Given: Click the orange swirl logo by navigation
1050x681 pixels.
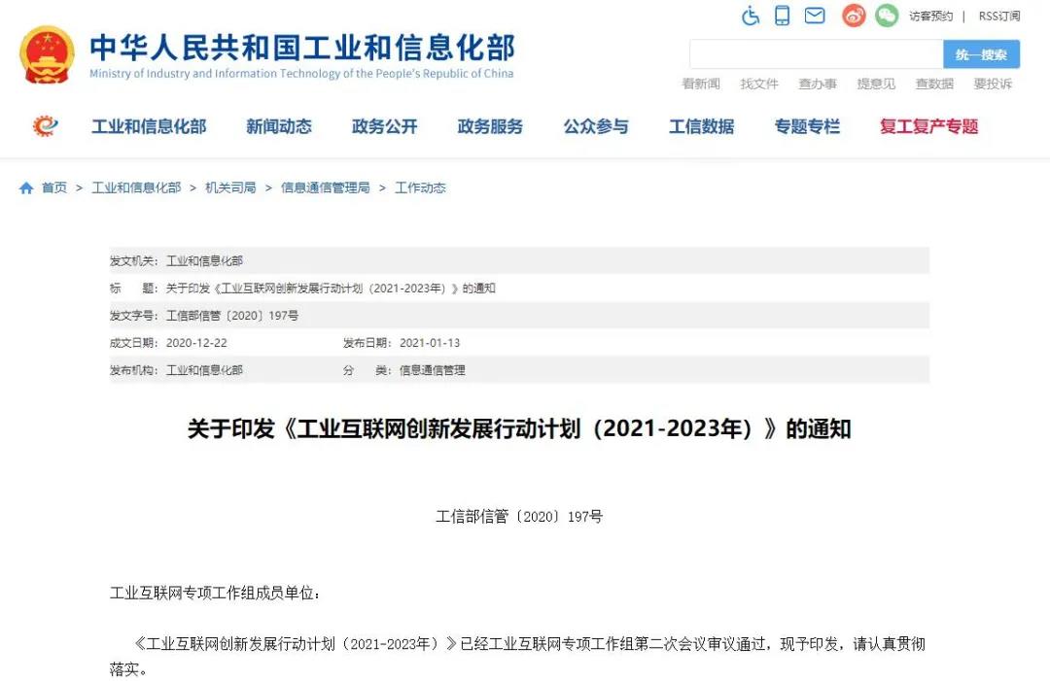Looking at the screenshot, I should (46, 125).
